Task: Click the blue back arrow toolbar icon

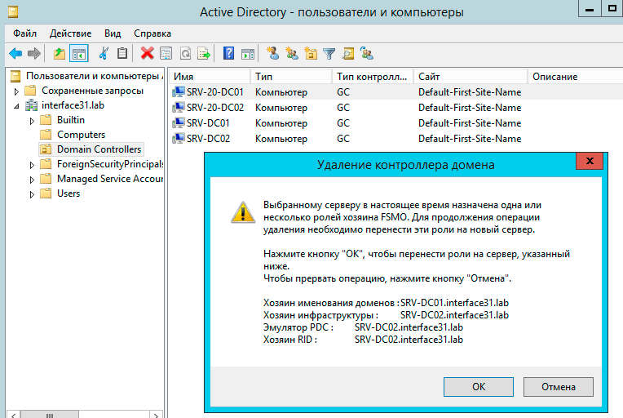Action: click(x=15, y=54)
